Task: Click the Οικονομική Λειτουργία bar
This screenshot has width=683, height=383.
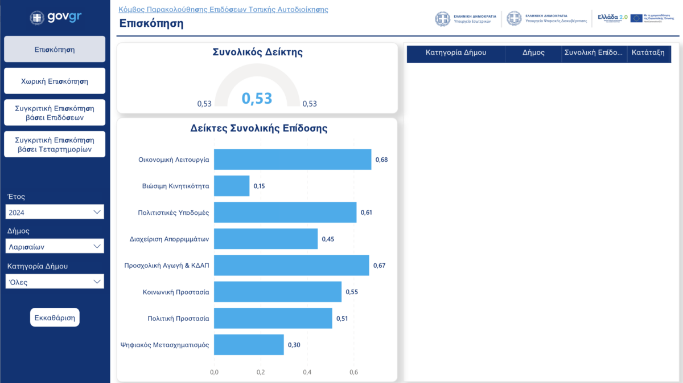Action: pos(292,160)
